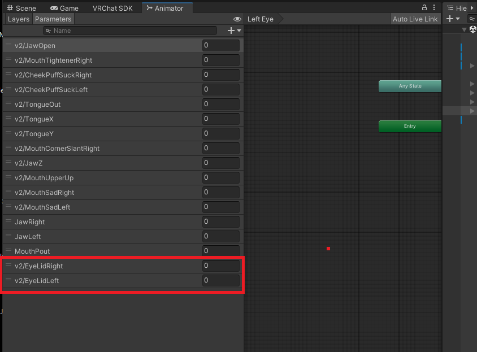Select the MouthPout parameter name

coord(32,251)
